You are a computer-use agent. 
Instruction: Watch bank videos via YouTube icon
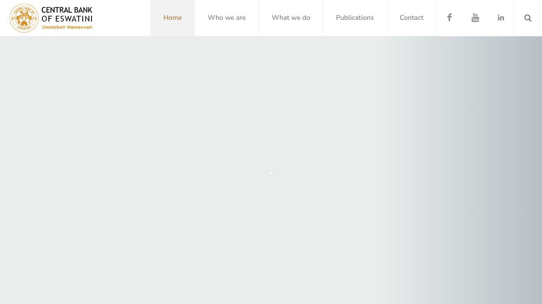pyautogui.click(x=475, y=18)
